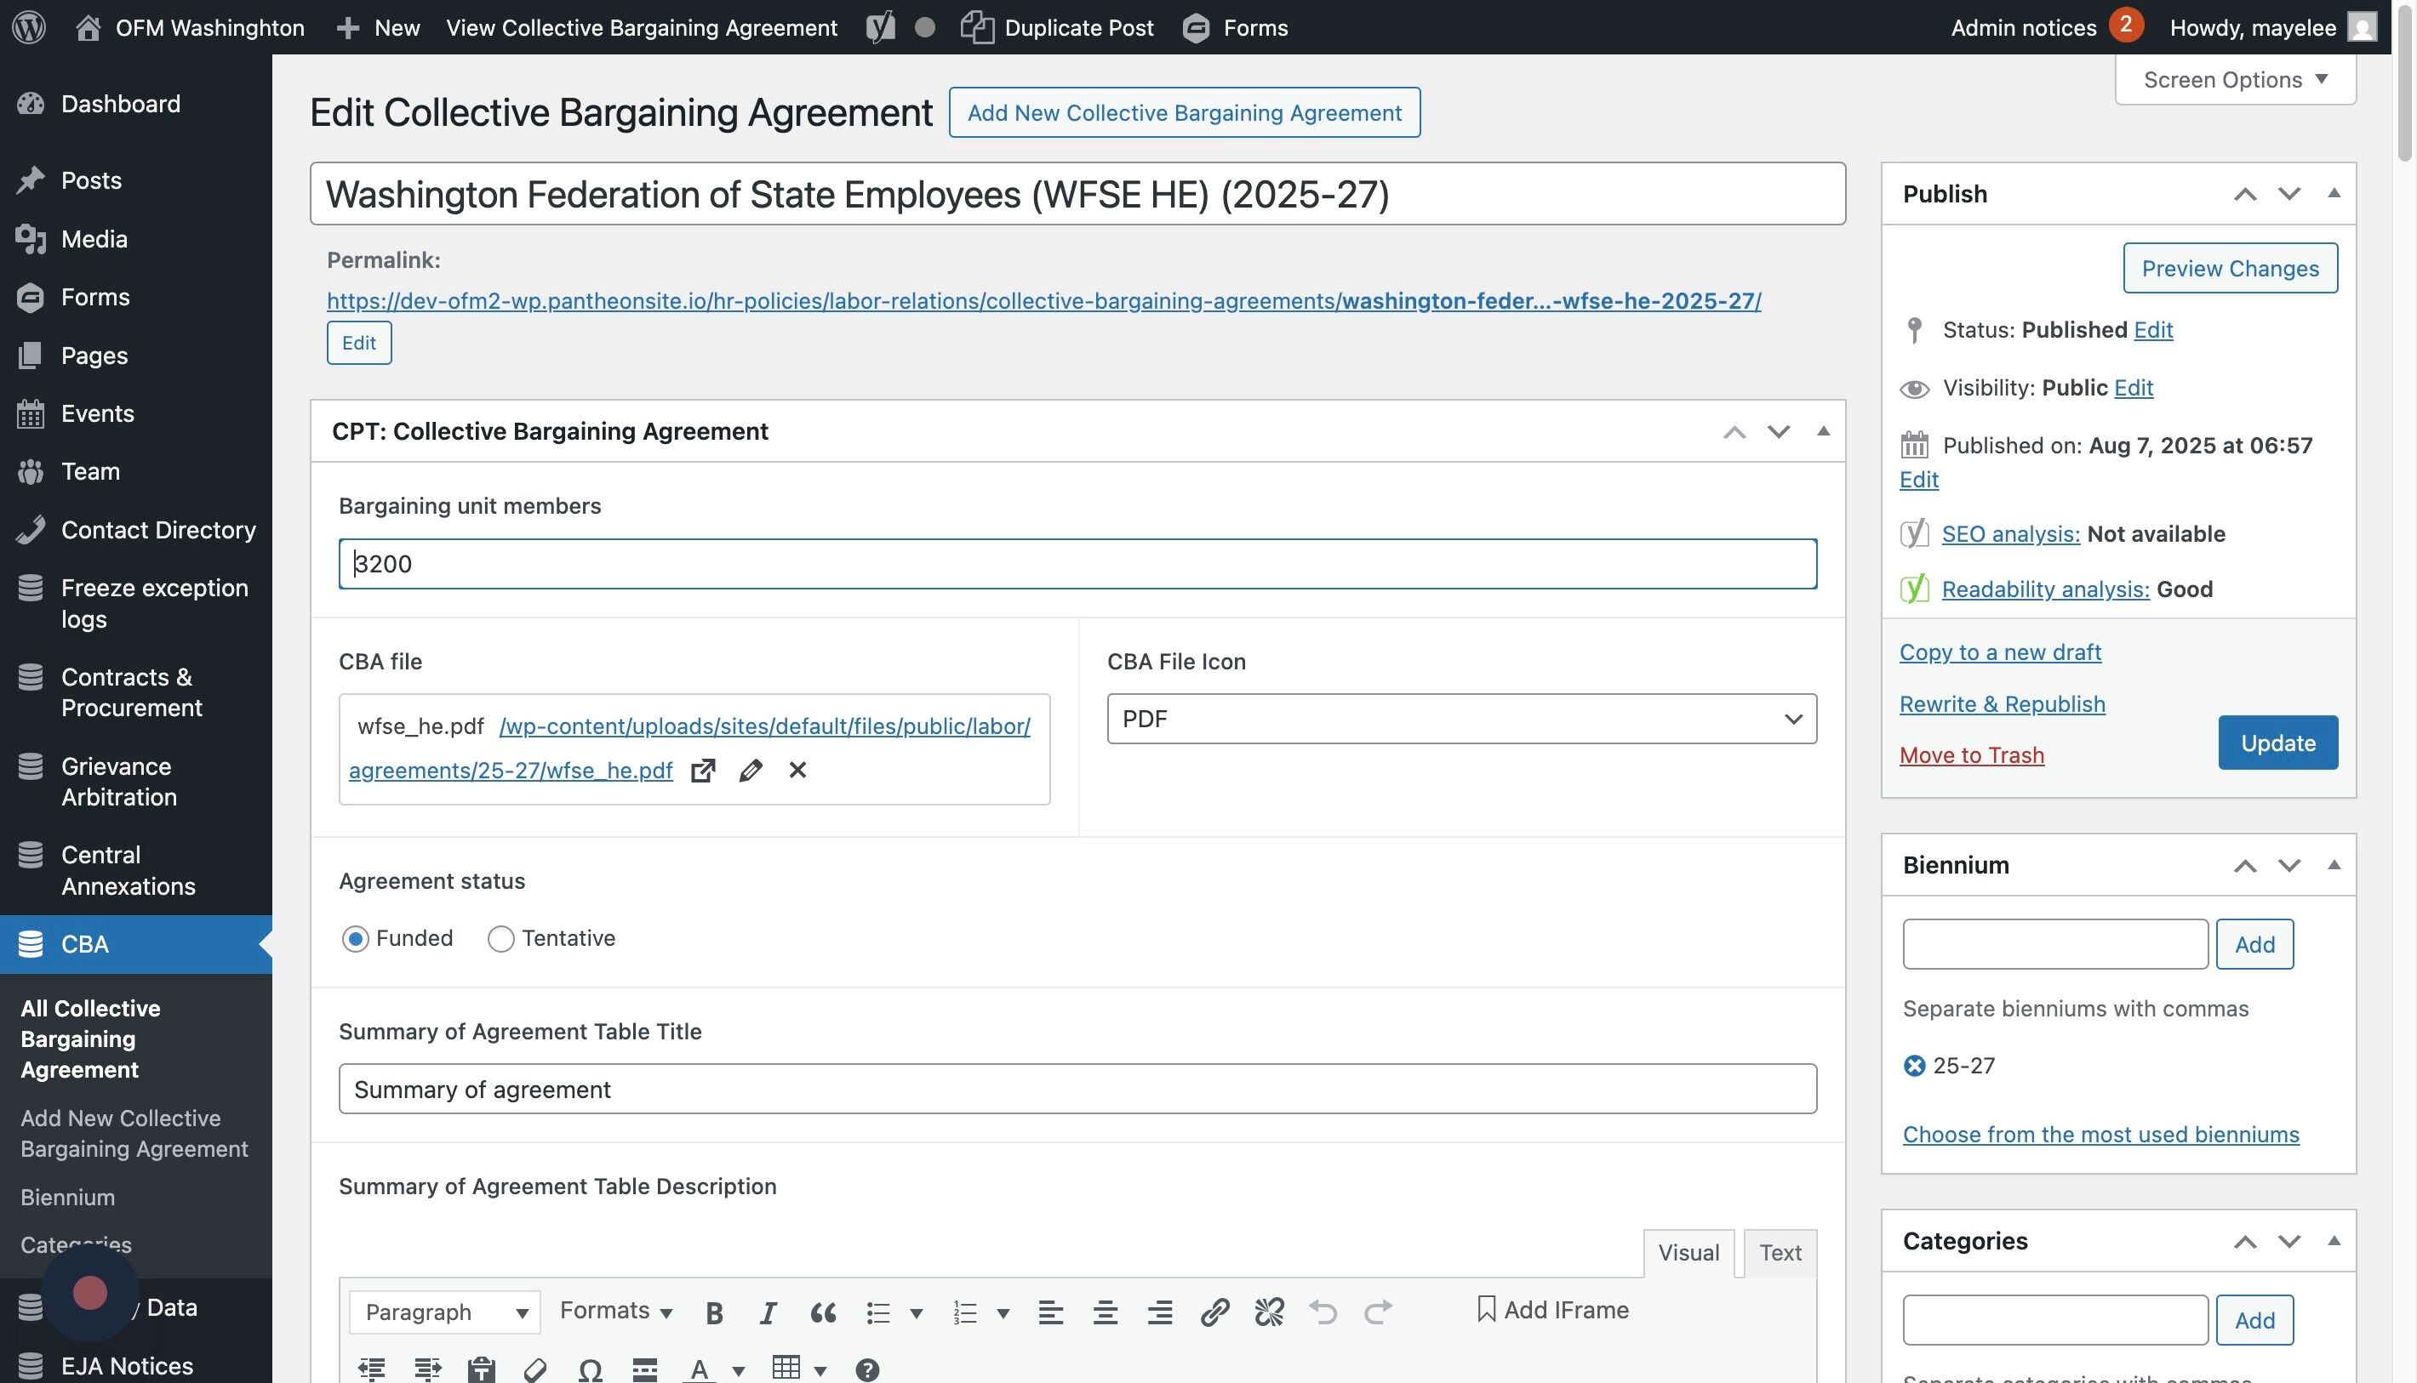Image resolution: width=2417 pixels, height=1383 pixels.
Task: Remove the 25-27 biennium tag
Action: tap(1914, 1066)
